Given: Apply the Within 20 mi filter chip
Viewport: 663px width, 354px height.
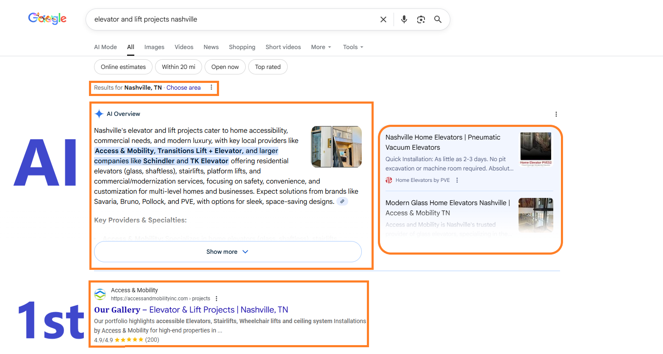Looking at the screenshot, I should click(178, 67).
